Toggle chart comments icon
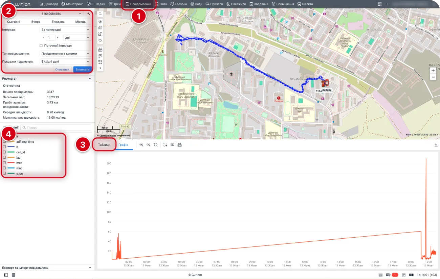 (172, 145)
